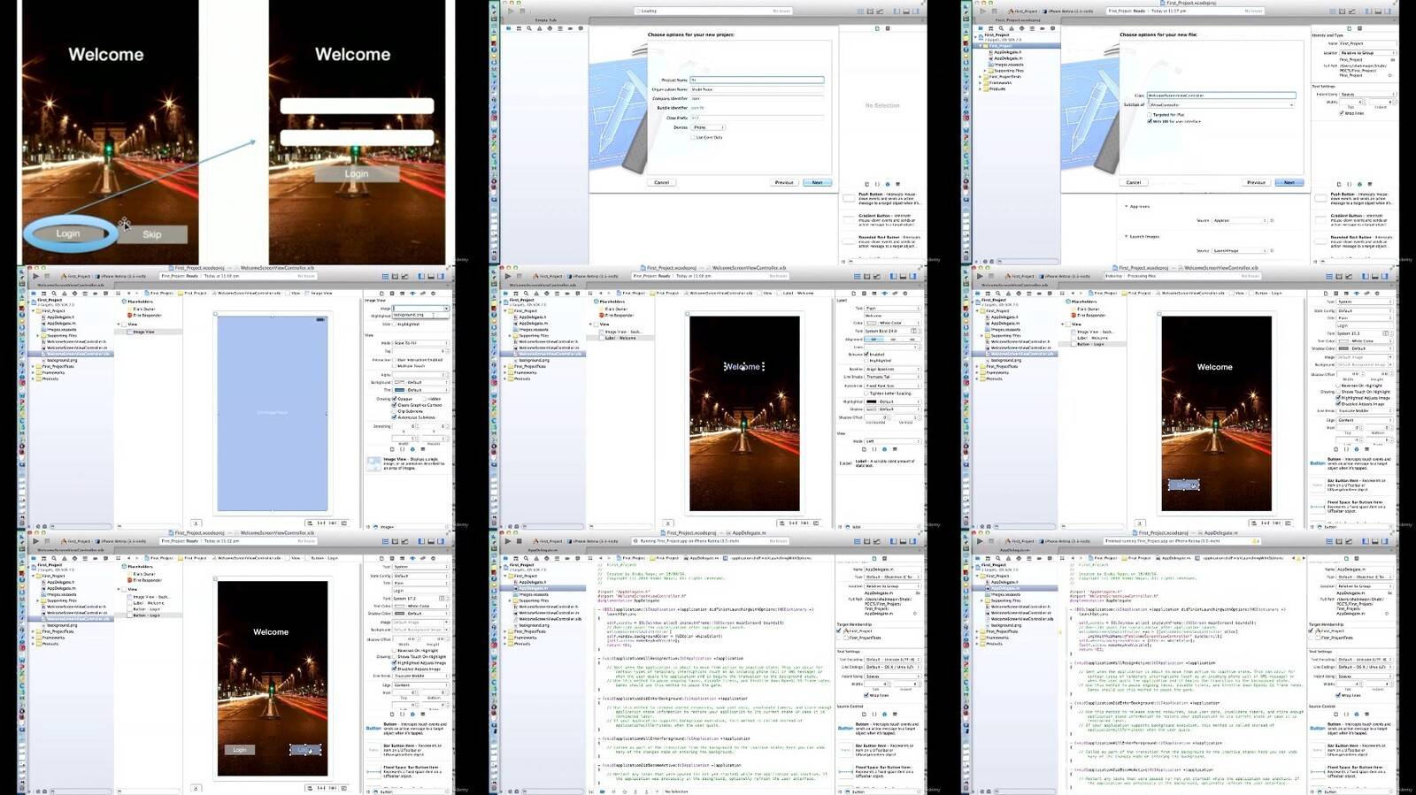
Task: Click the Product Name text field
Action: [x=757, y=80]
